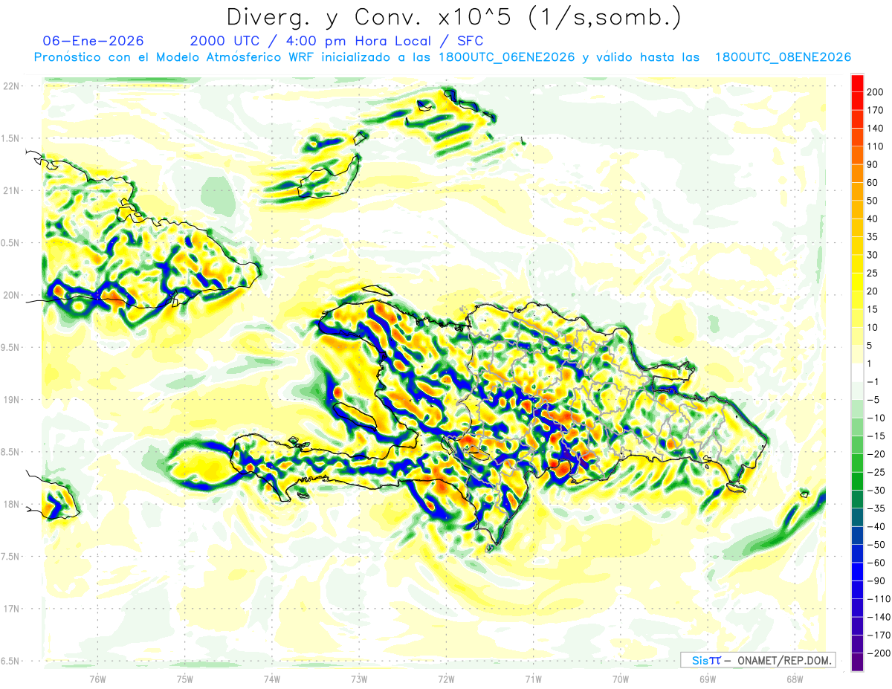This screenshot has height=689, width=892.
Task: Click the legend value '-200'
Action: (879, 653)
